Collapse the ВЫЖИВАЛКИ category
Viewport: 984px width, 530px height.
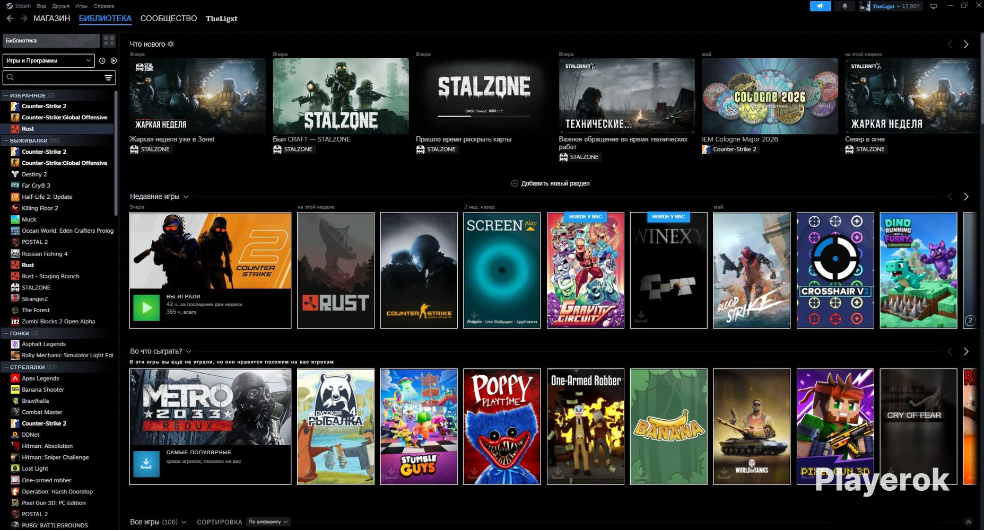[6, 140]
